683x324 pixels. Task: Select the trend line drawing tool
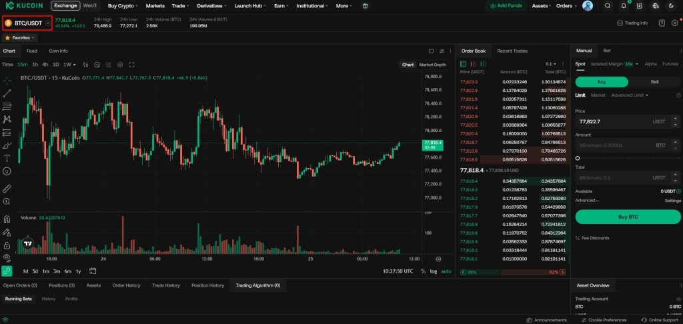[7, 93]
